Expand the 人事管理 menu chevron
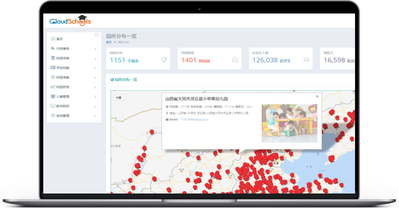Screen dimensions: 399x208 tap(95, 97)
